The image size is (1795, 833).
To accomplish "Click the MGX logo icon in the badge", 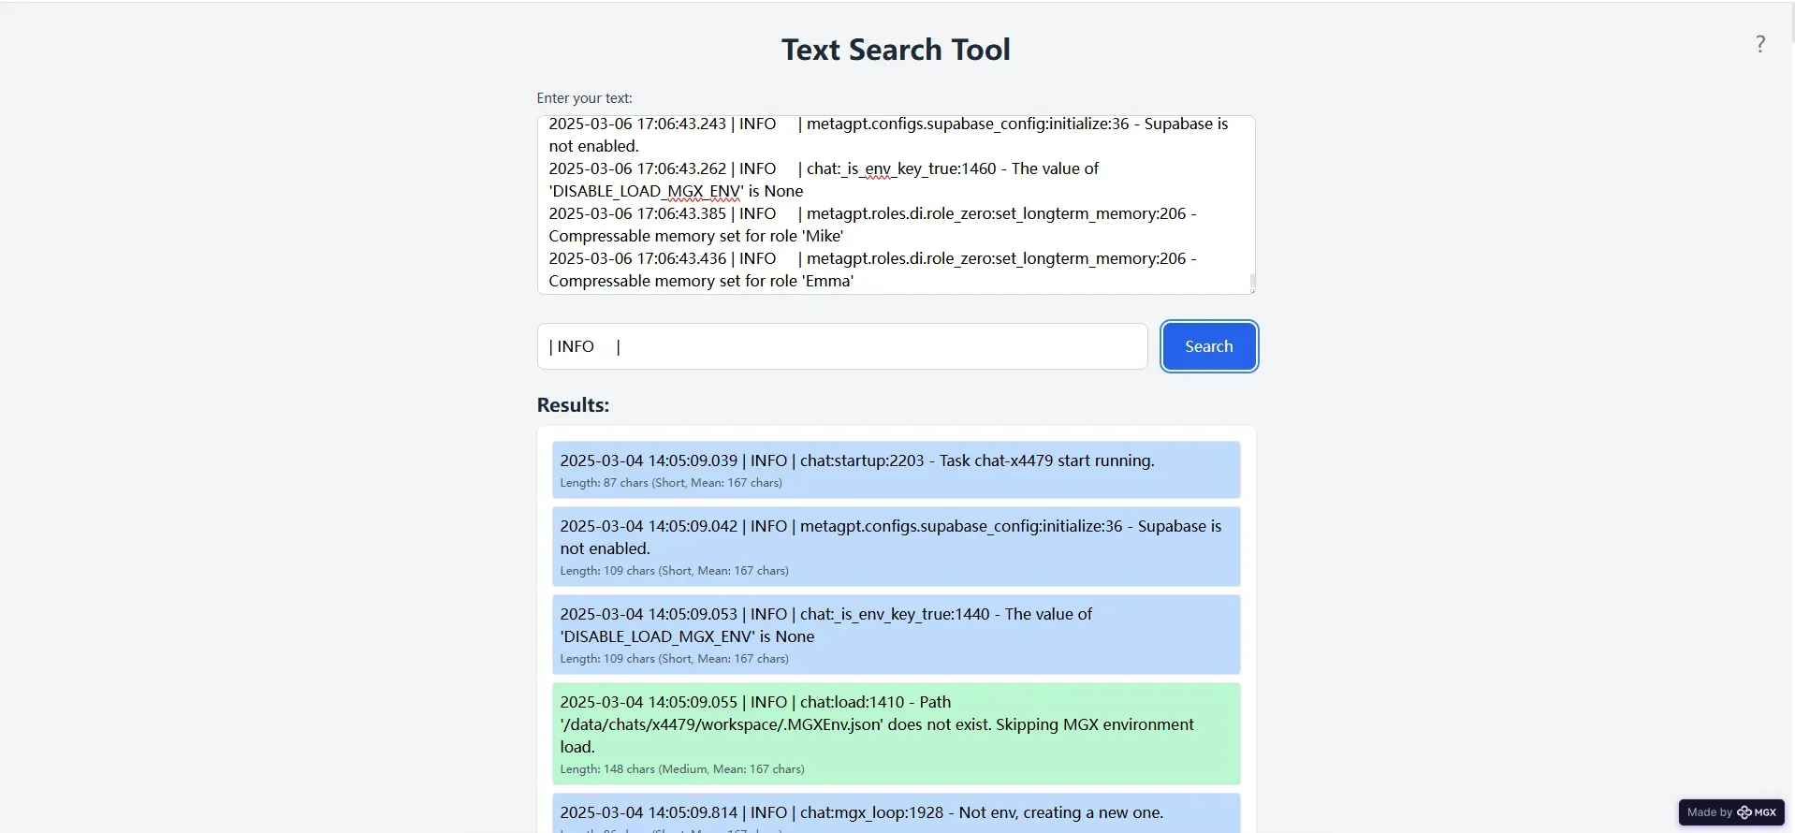I will point(1744,812).
